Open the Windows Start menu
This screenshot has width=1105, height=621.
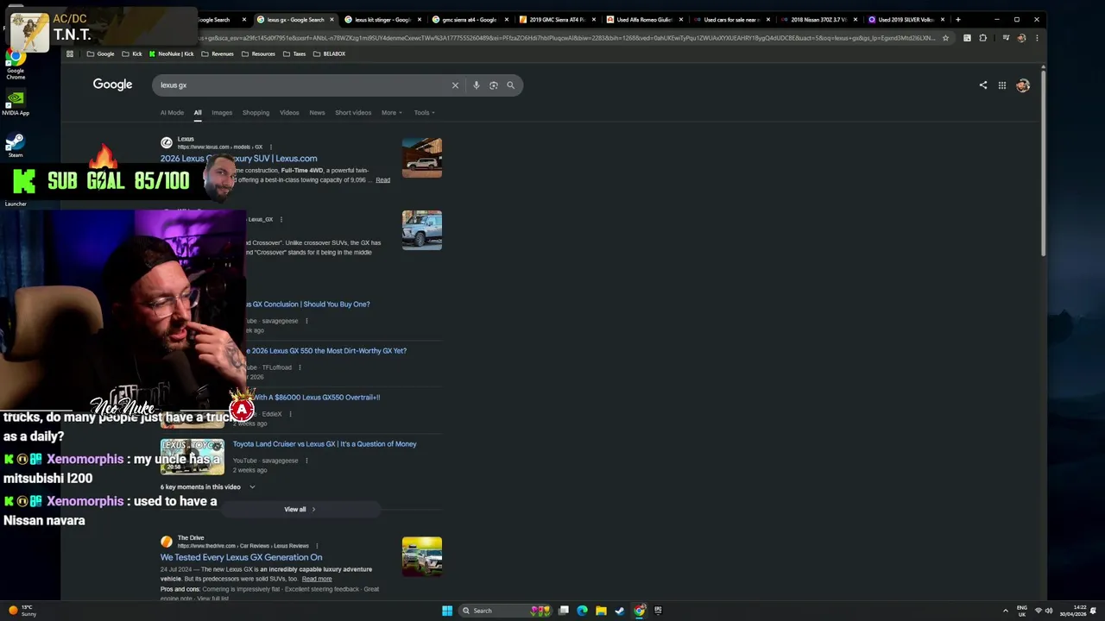(447, 611)
